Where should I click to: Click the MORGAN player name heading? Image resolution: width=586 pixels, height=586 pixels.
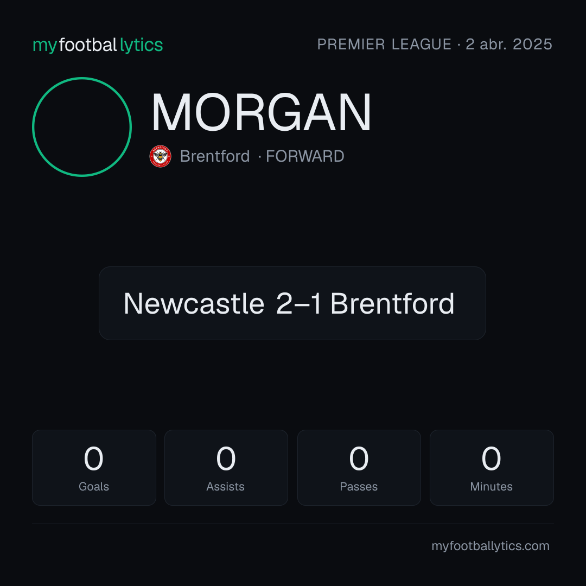point(261,112)
